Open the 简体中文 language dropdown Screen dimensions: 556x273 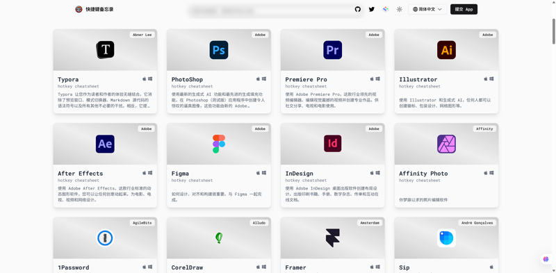tap(427, 9)
